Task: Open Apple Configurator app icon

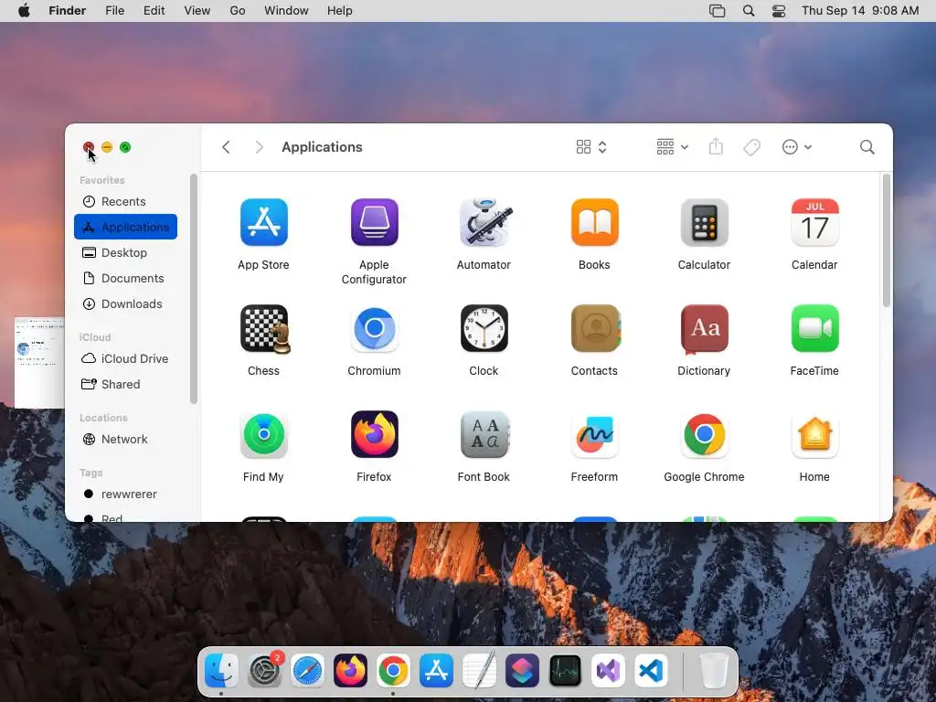Action: tap(374, 222)
